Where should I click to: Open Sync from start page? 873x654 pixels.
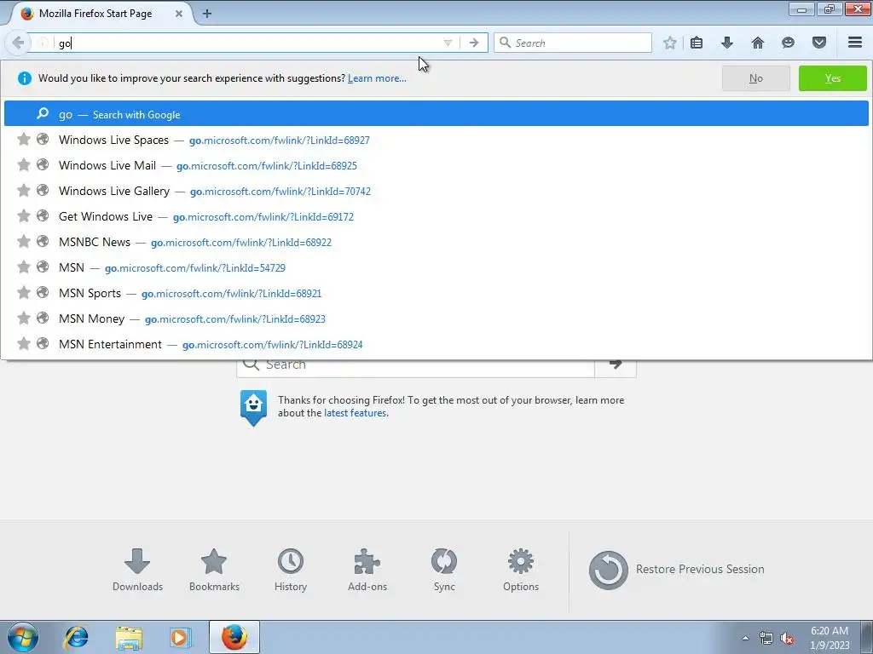coord(444,570)
